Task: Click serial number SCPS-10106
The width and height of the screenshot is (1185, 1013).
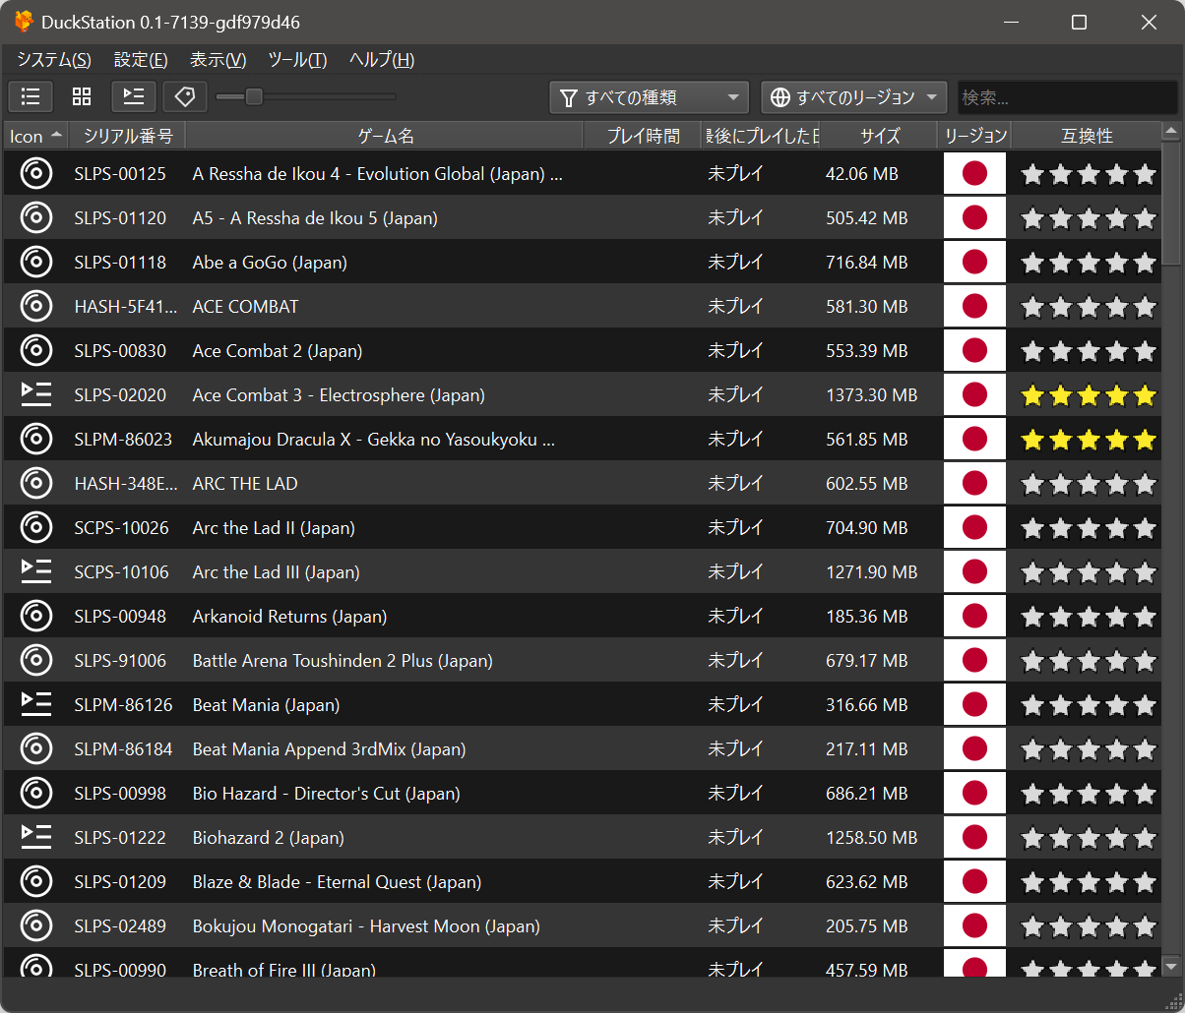Action: click(121, 572)
